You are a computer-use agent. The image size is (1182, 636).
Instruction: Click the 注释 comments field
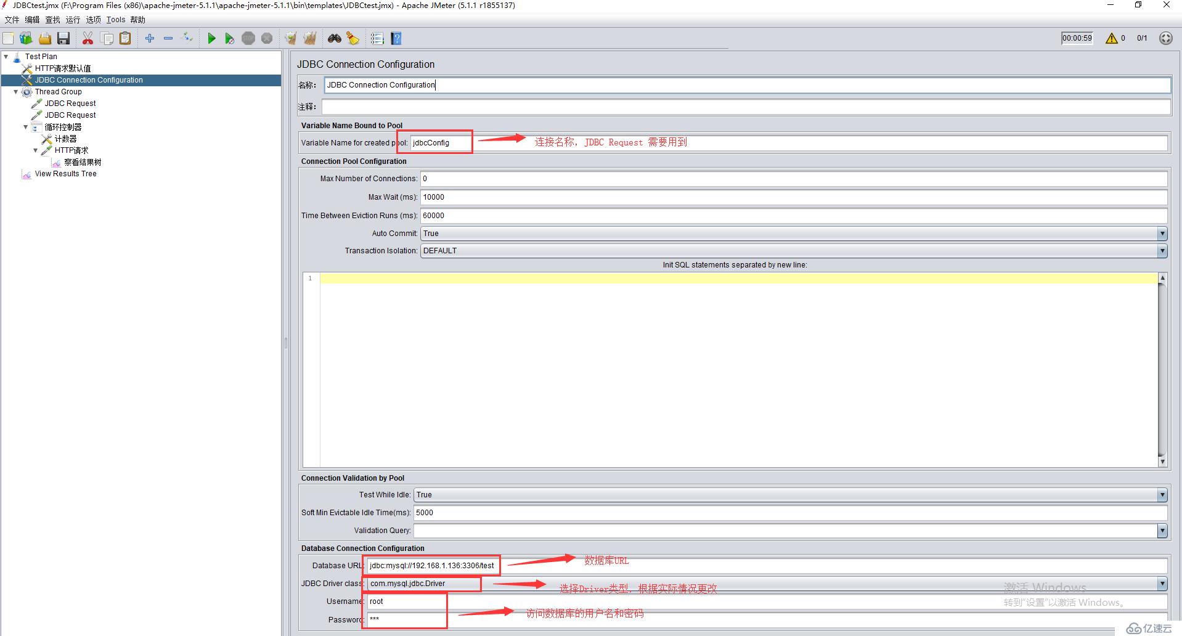[746, 107]
